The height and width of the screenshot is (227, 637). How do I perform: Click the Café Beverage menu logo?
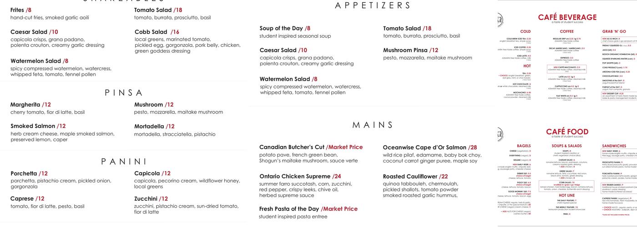(x=501, y=21)
